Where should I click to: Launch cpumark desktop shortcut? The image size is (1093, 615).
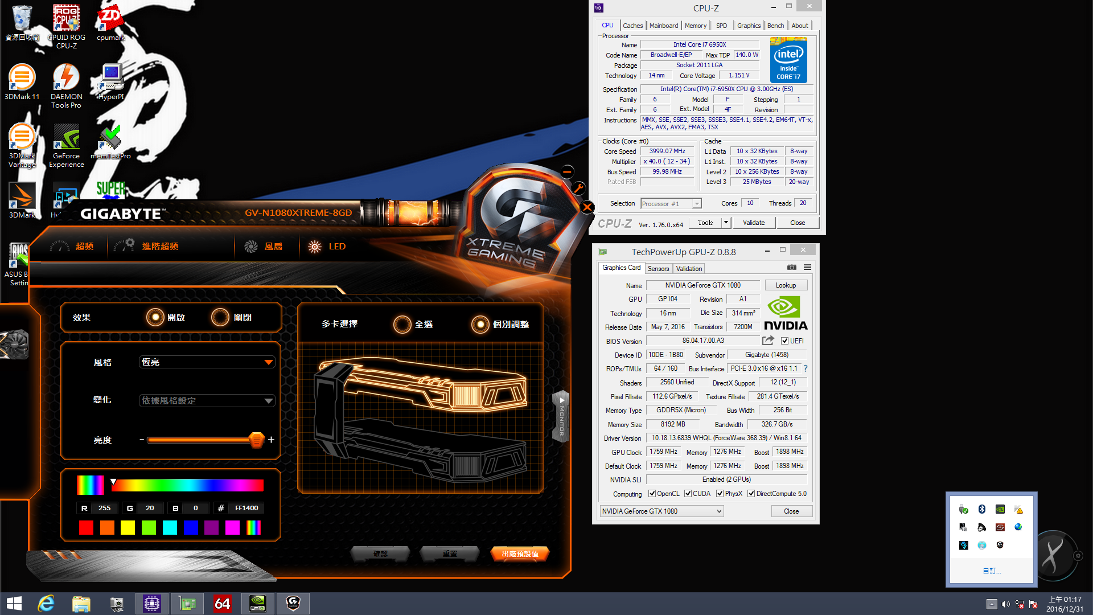pos(110,22)
